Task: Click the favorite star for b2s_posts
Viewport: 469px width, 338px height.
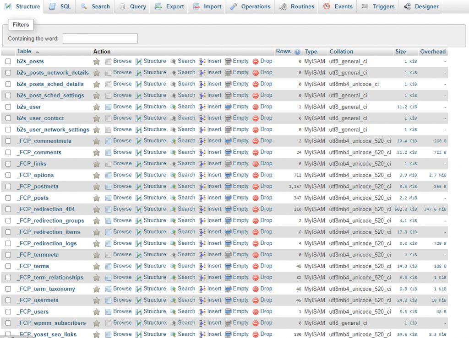Action: click(x=97, y=61)
